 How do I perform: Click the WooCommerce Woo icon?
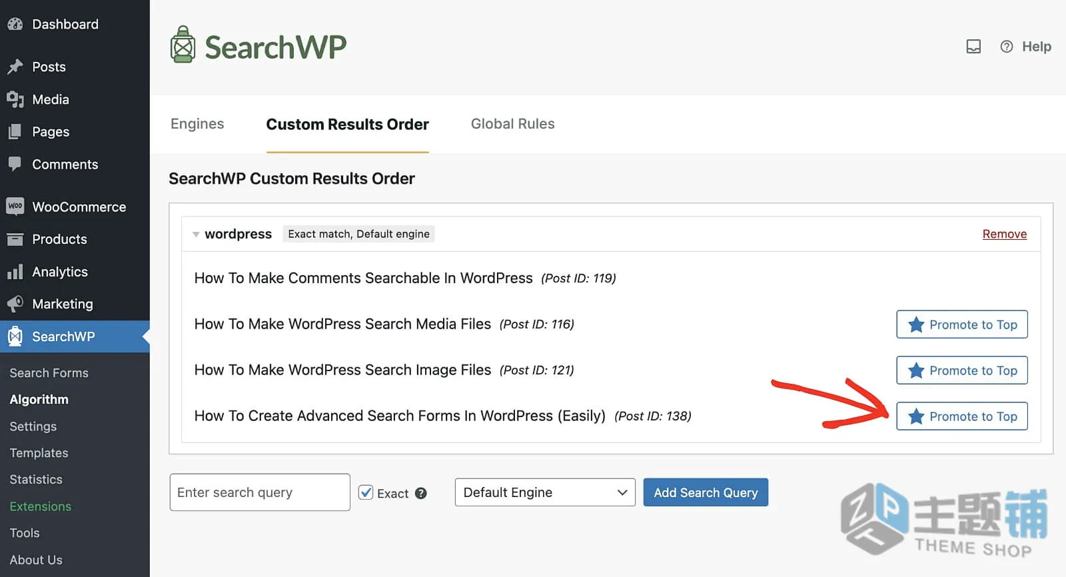(x=15, y=207)
